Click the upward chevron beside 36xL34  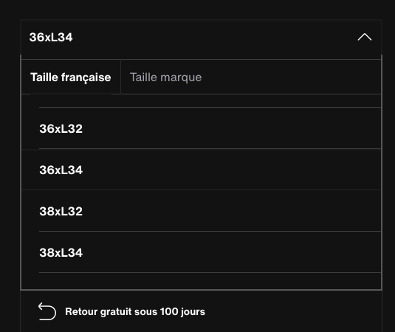tap(365, 37)
